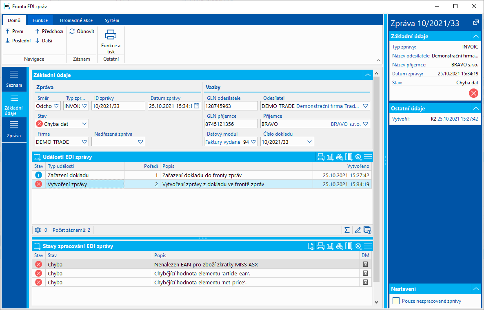484x310 pixels.
Task: Click the Funkce a tisk printer icon
Action: [x=111, y=35]
